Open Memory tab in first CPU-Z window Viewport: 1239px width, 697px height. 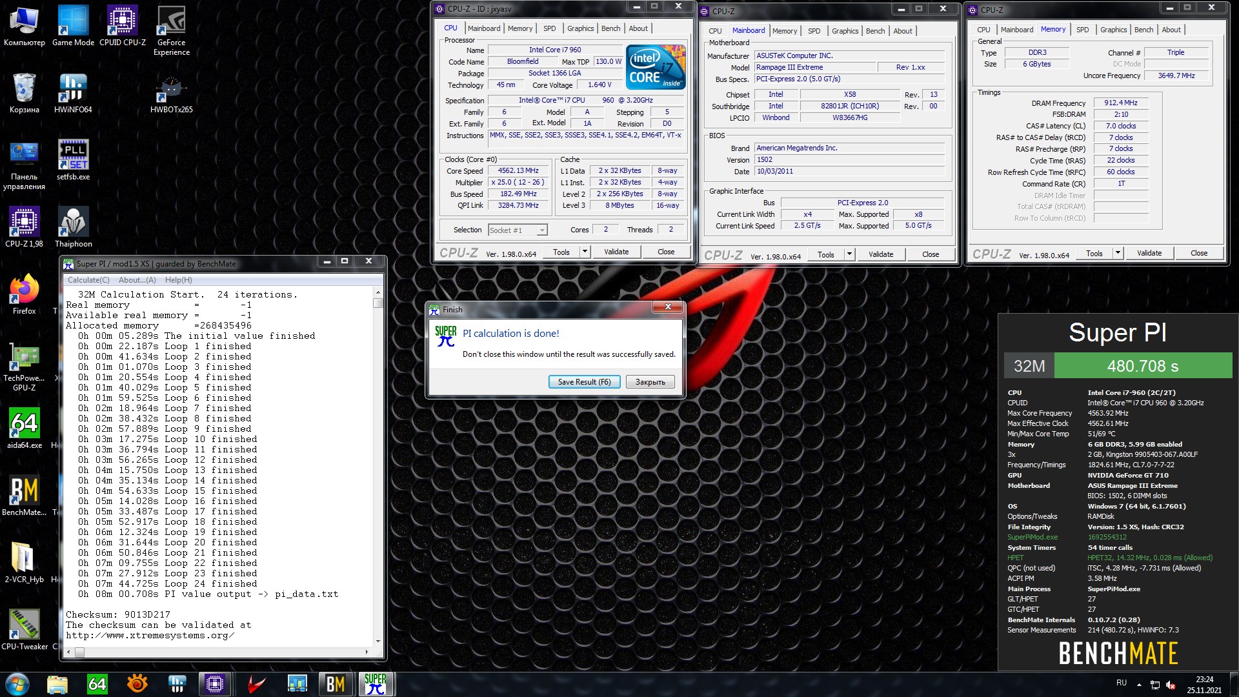(520, 28)
